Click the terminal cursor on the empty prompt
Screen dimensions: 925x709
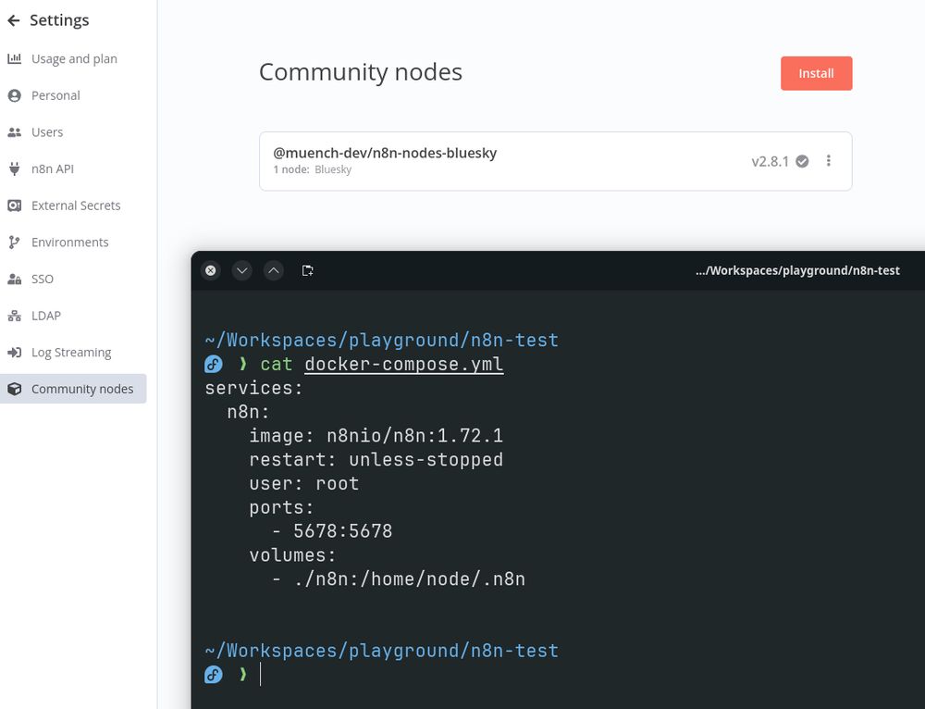tap(260, 674)
